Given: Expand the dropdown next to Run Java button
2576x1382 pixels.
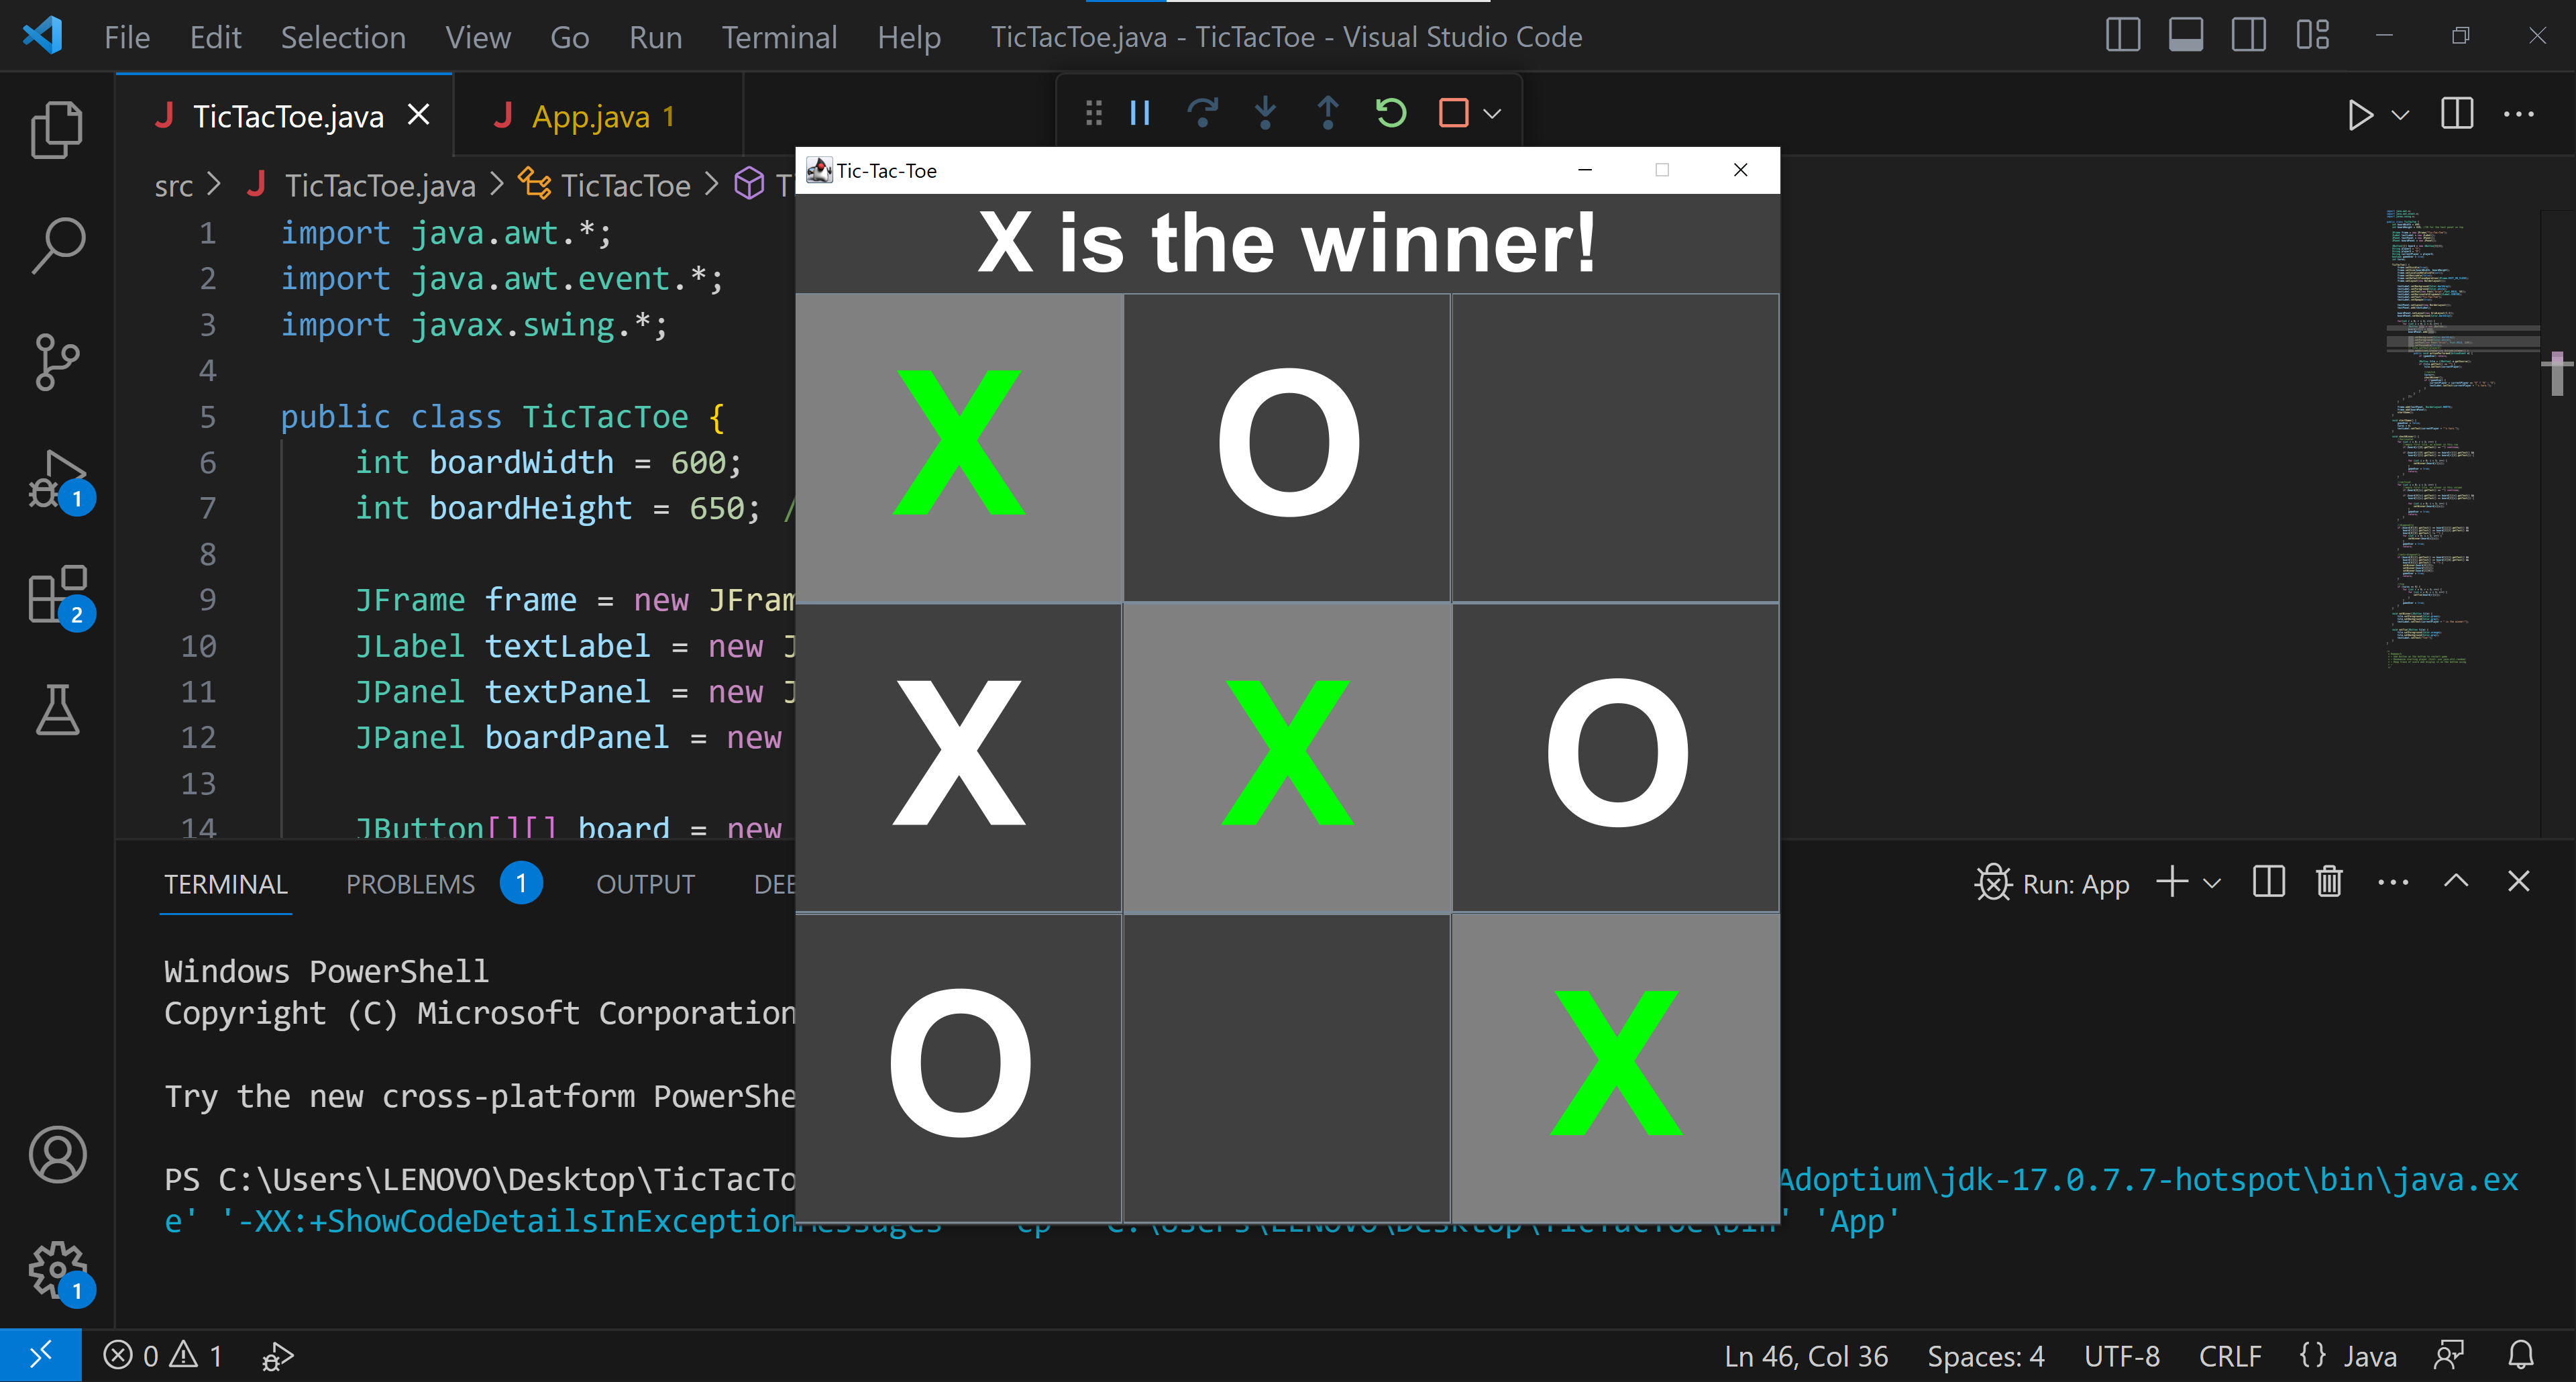Looking at the screenshot, I should tap(2400, 115).
